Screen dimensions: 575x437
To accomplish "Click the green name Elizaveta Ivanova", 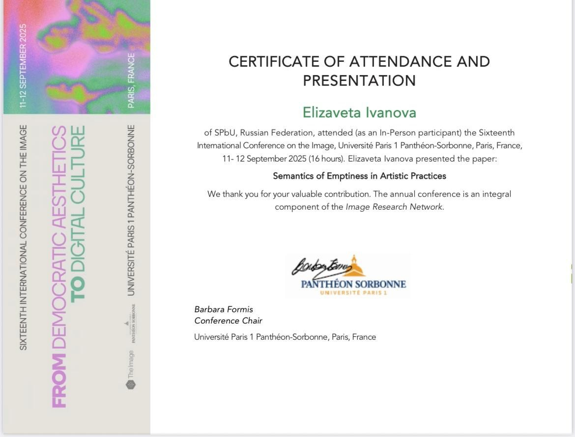I will (x=359, y=112).
